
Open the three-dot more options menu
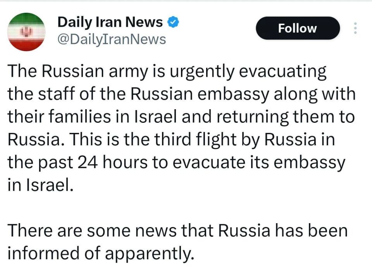pyautogui.click(x=355, y=28)
